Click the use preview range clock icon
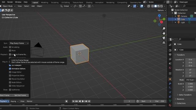The image size is (196, 110). [x=138, y=101]
